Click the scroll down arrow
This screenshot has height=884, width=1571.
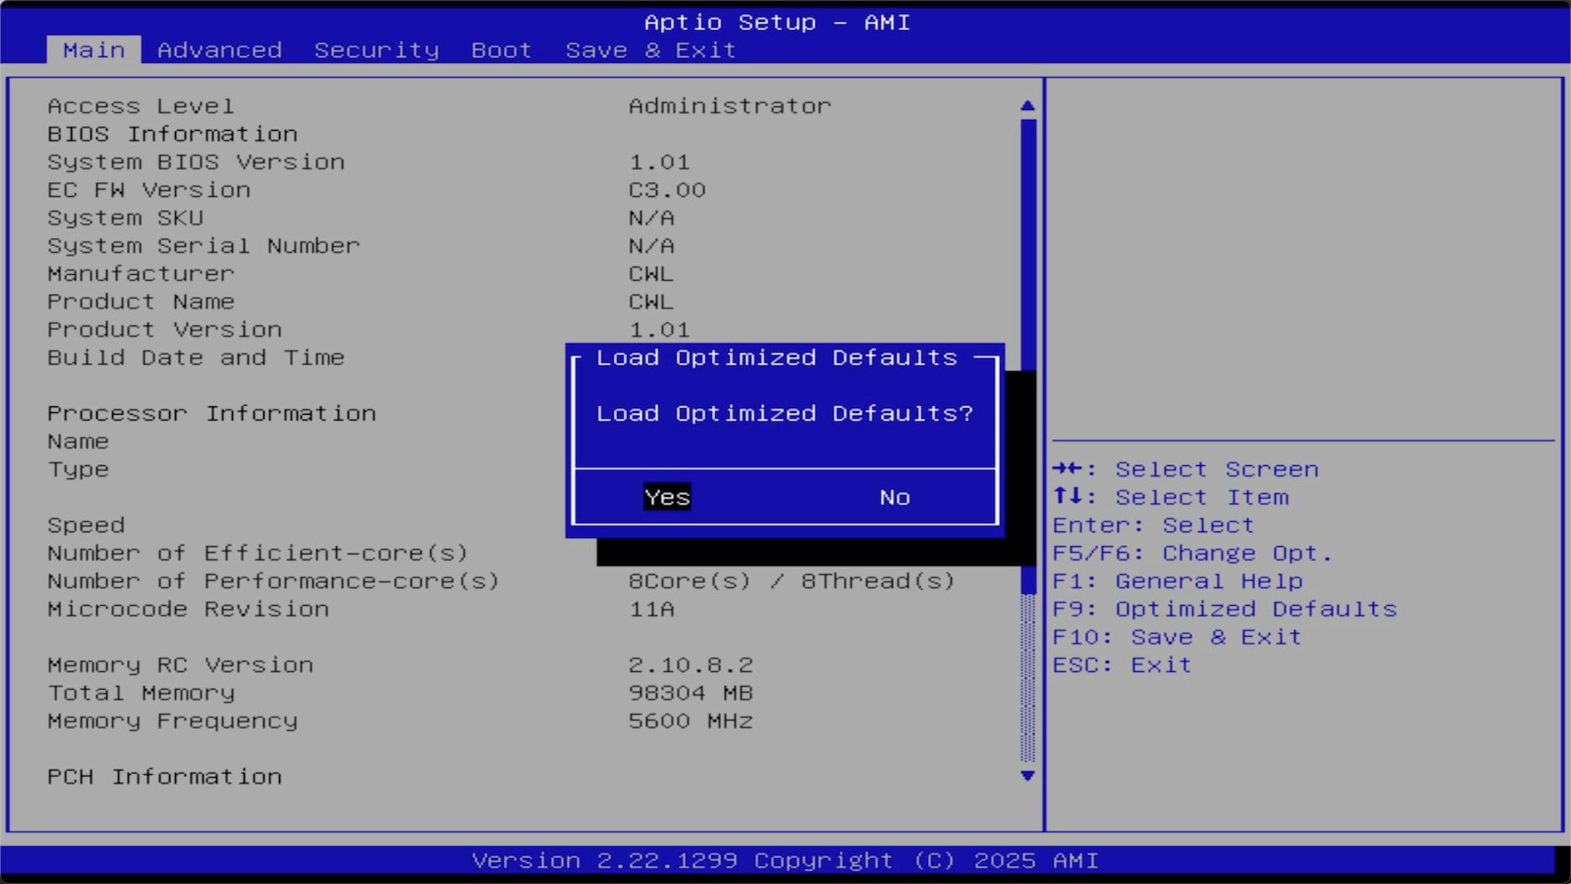tap(1028, 776)
